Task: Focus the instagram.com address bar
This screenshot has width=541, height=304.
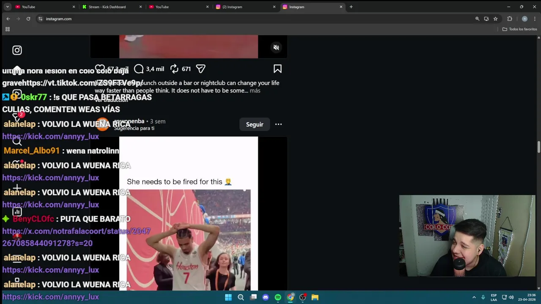Action: coord(254,19)
